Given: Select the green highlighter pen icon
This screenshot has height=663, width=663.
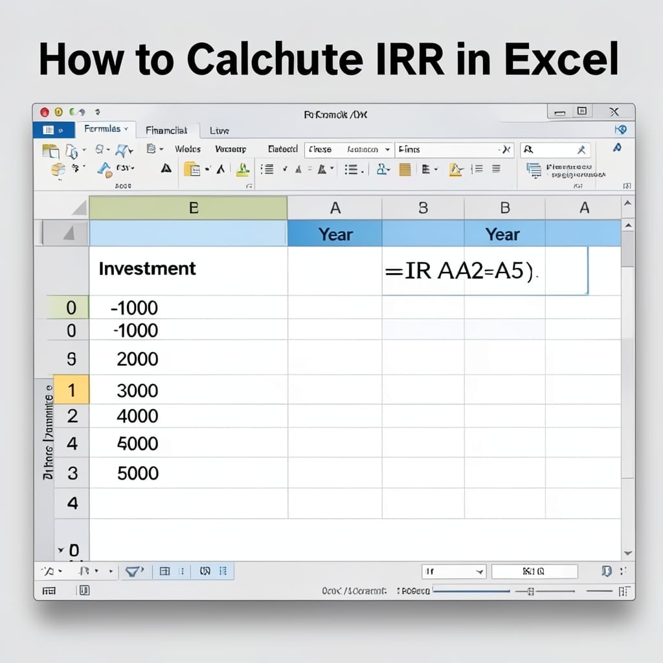Looking at the screenshot, I should [243, 170].
